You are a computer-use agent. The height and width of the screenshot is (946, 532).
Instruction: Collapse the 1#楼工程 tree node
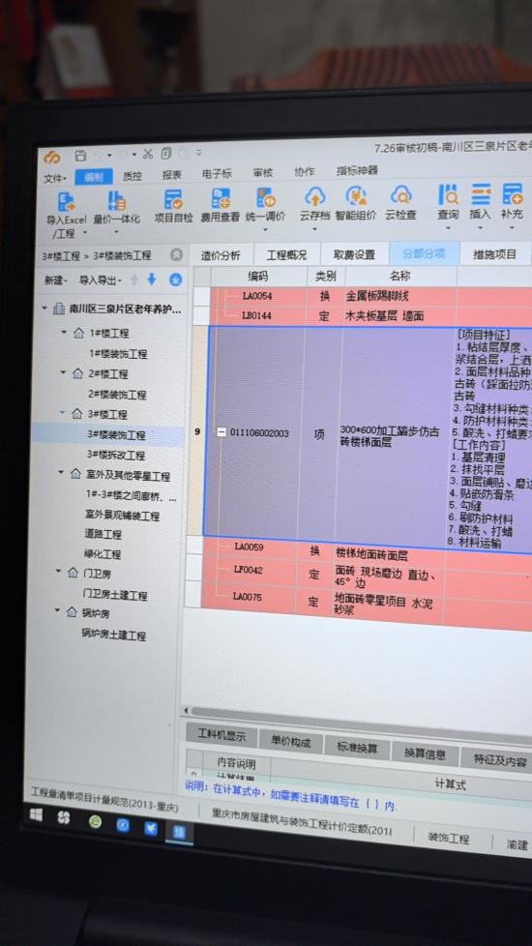[63, 333]
